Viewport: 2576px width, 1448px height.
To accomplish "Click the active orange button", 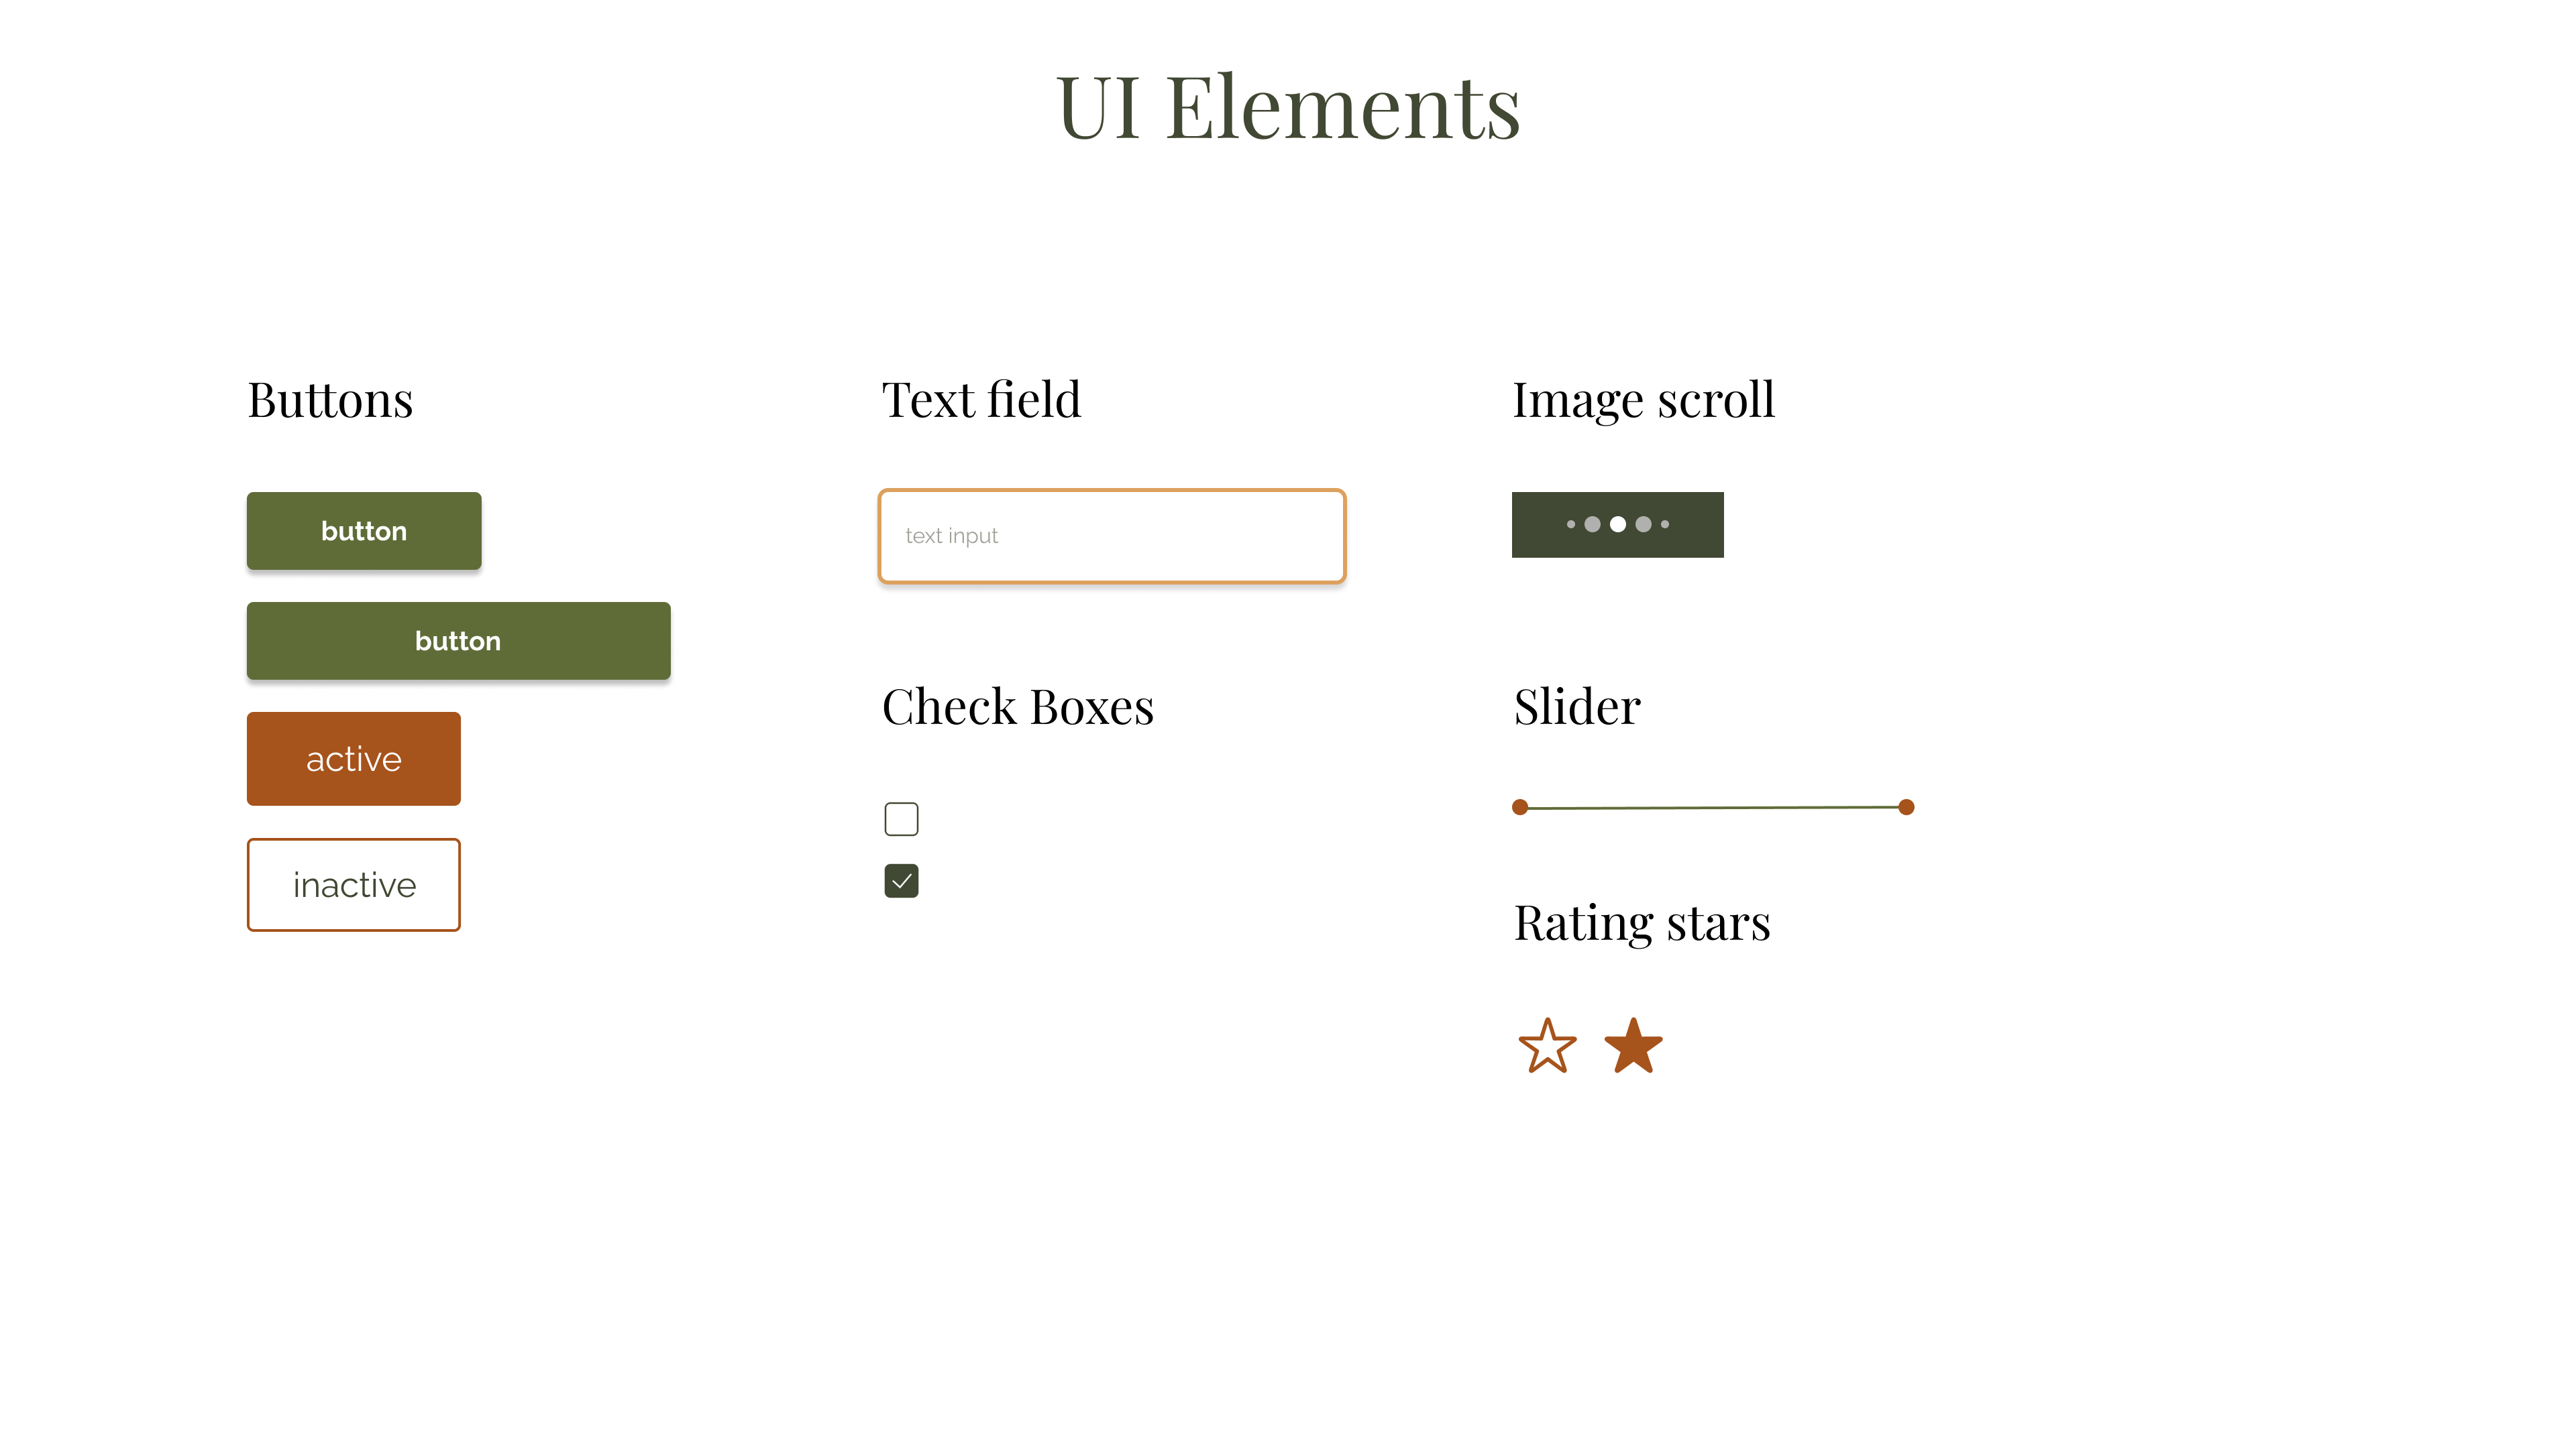I will pos(352,757).
